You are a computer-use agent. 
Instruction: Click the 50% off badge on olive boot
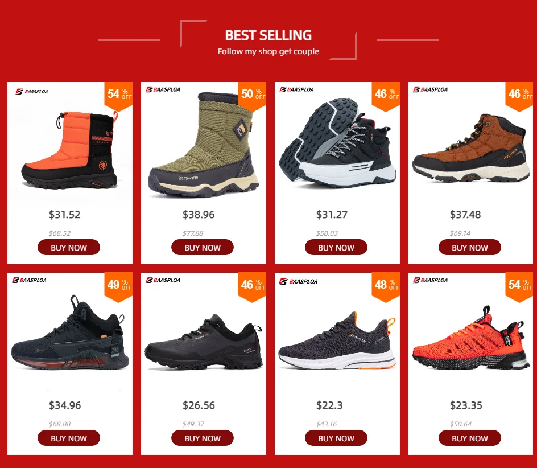252,96
